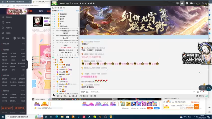Open the gamepad icon in YY title bar

pyautogui.click(x=191, y=3)
